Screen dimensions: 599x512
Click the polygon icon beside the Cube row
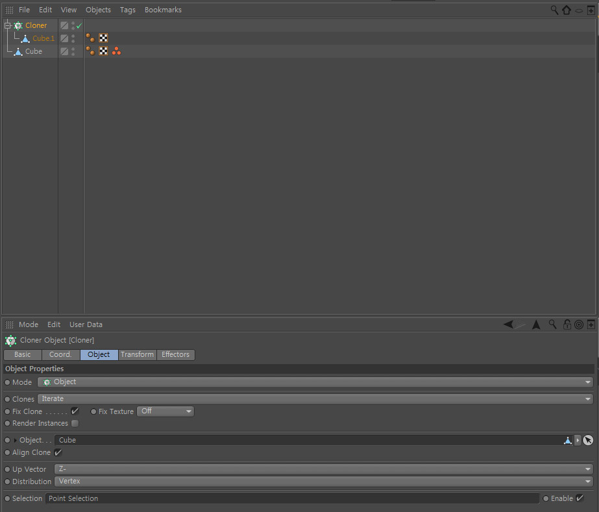[18, 51]
